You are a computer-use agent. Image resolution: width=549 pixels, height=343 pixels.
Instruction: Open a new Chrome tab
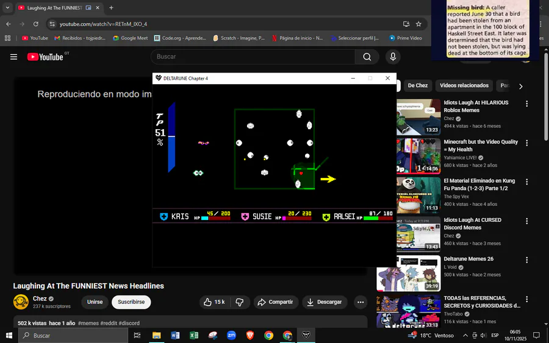tap(111, 8)
